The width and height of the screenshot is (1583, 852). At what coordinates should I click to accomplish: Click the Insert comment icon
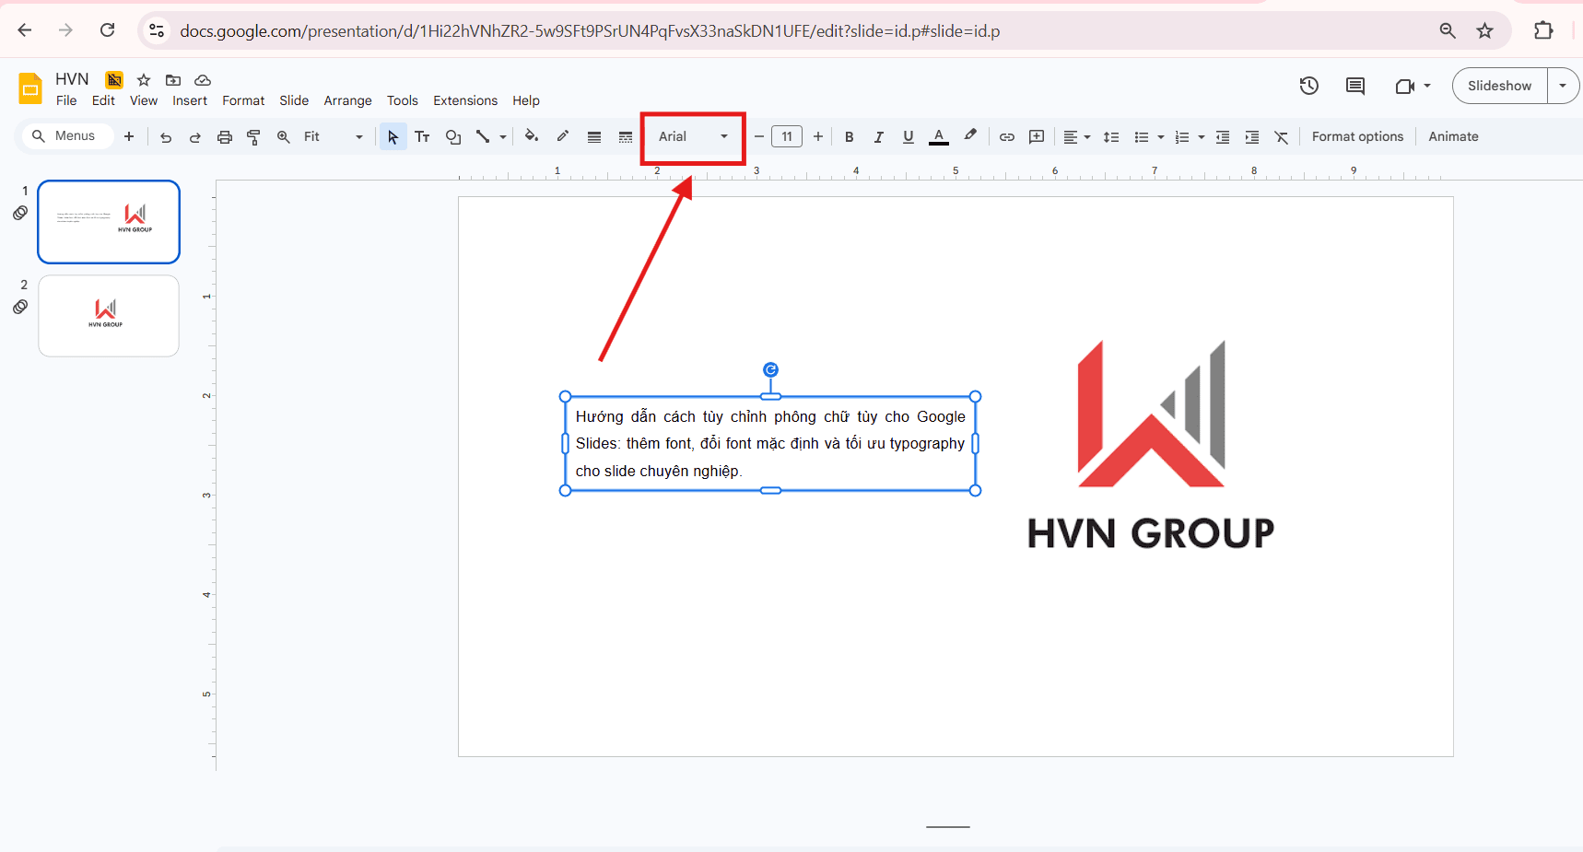1037,136
